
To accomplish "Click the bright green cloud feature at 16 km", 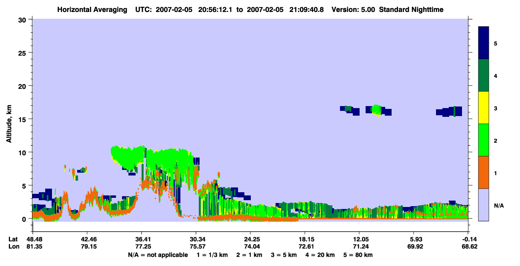I will [376, 110].
